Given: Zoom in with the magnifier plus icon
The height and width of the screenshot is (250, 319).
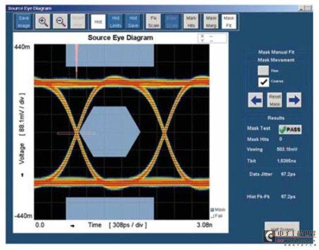Looking at the screenshot, I should [x=43, y=21].
